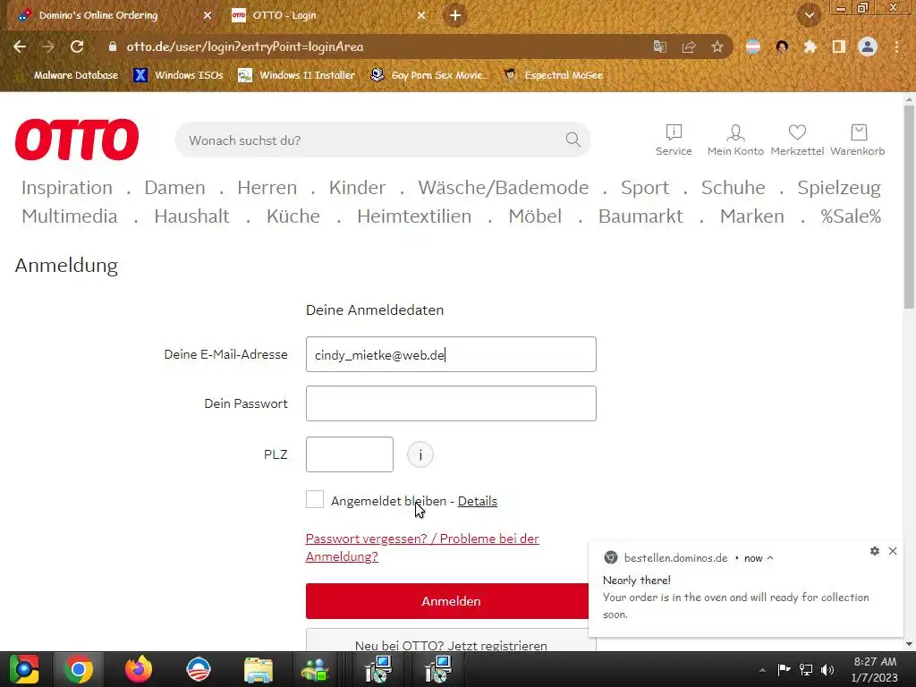916x687 pixels.
Task: Open the Details link
Action: point(478,501)
